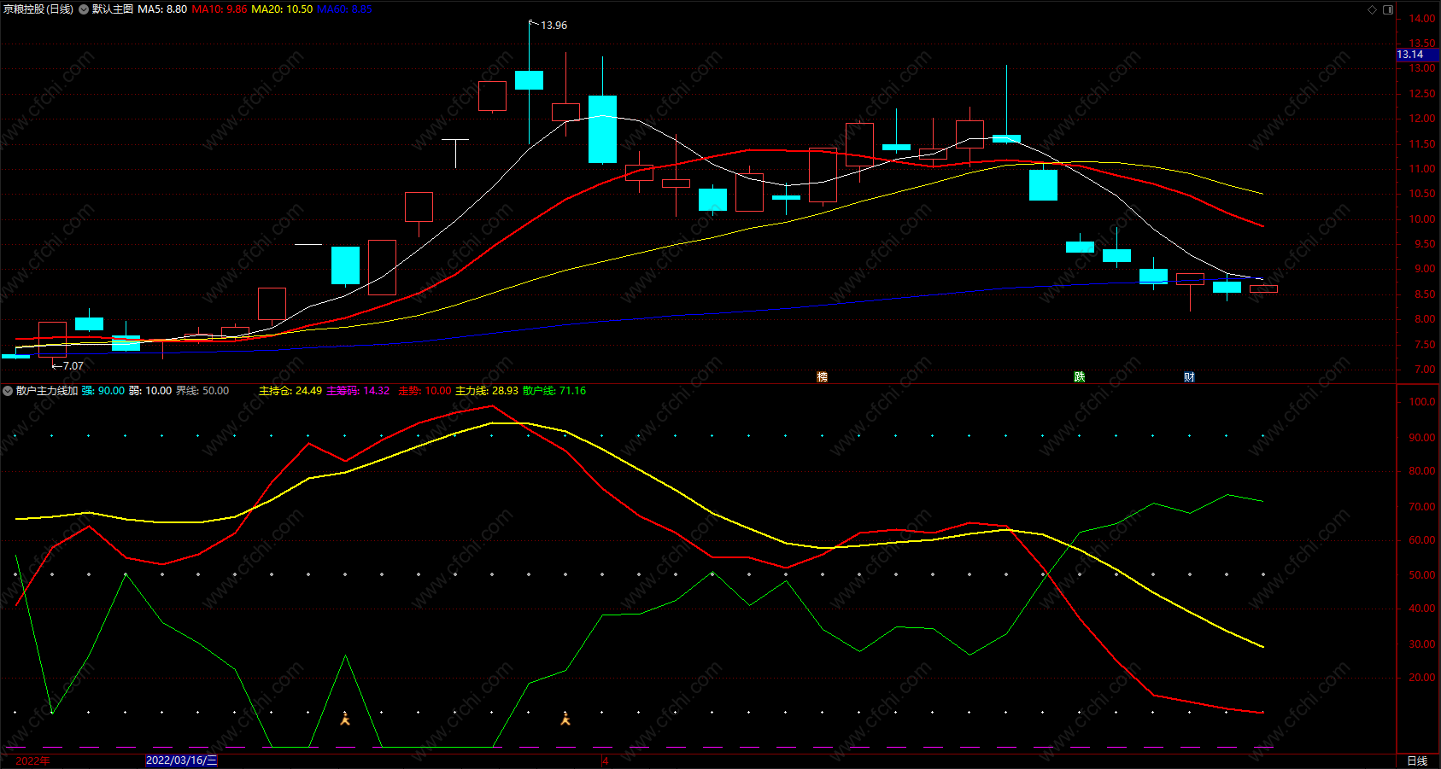Screen dimensions: 1441x769
Task: Click the 京粮控股 (日线) stock title
Action: pyautogui.click(x=38, y=9)
